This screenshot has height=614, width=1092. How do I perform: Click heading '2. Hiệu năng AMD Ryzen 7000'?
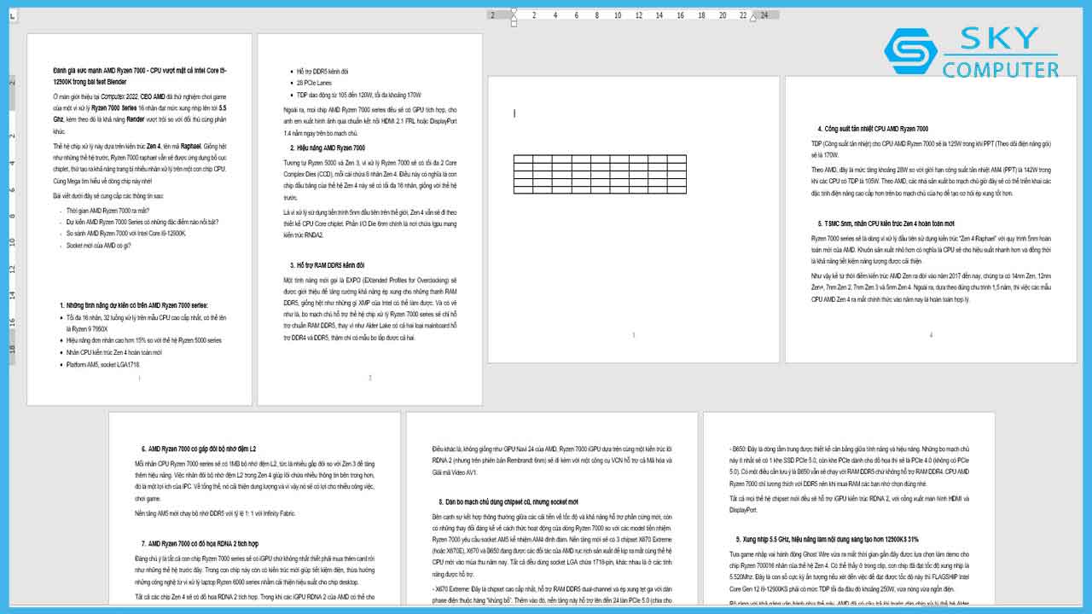(x=328, y=148)
